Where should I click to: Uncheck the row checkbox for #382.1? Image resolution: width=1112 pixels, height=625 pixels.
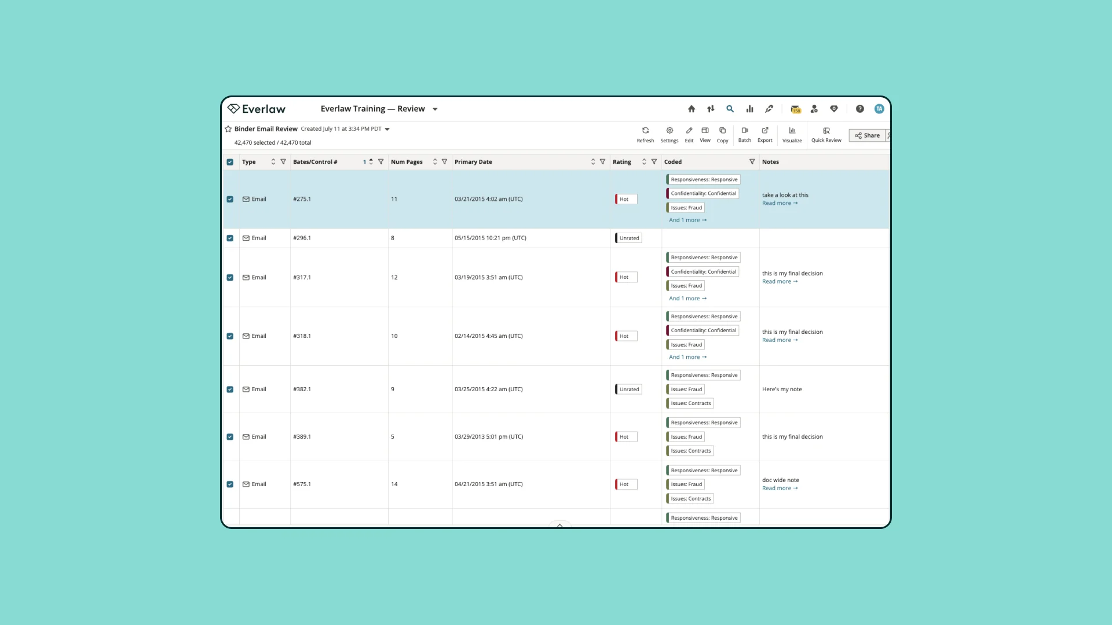(x=230, y=389)
